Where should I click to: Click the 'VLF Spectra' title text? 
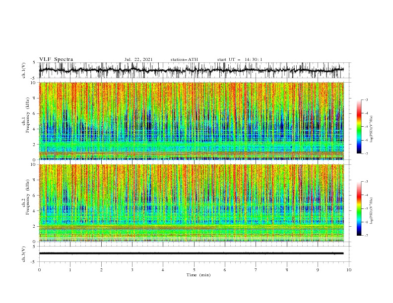pos(56,59)
